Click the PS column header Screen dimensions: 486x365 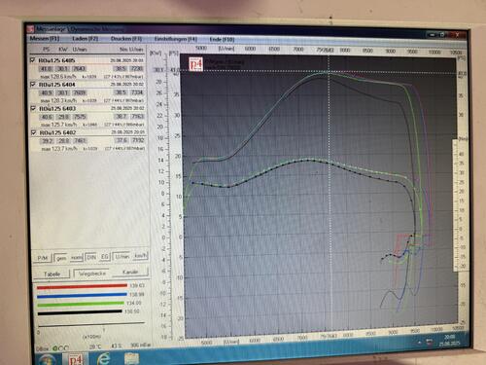(46, 50)
